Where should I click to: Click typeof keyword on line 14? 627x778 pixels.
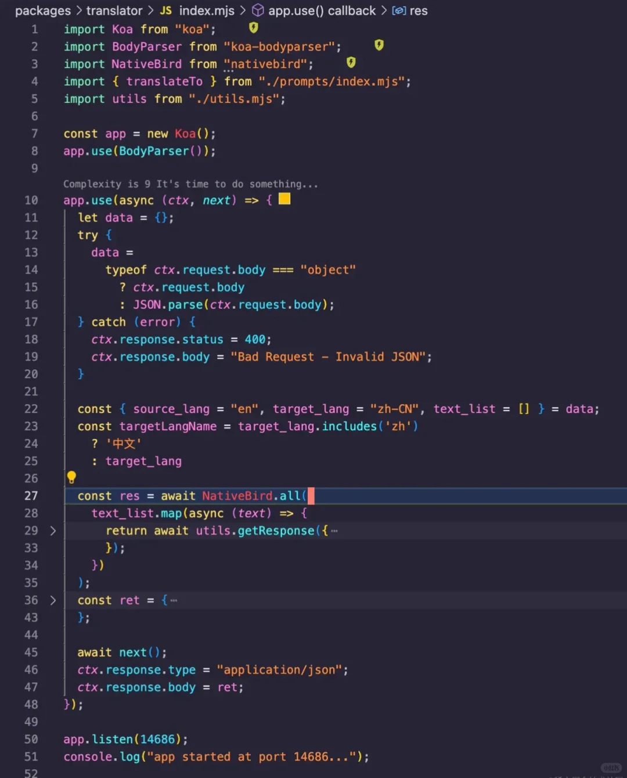click(x=126, y=269)
